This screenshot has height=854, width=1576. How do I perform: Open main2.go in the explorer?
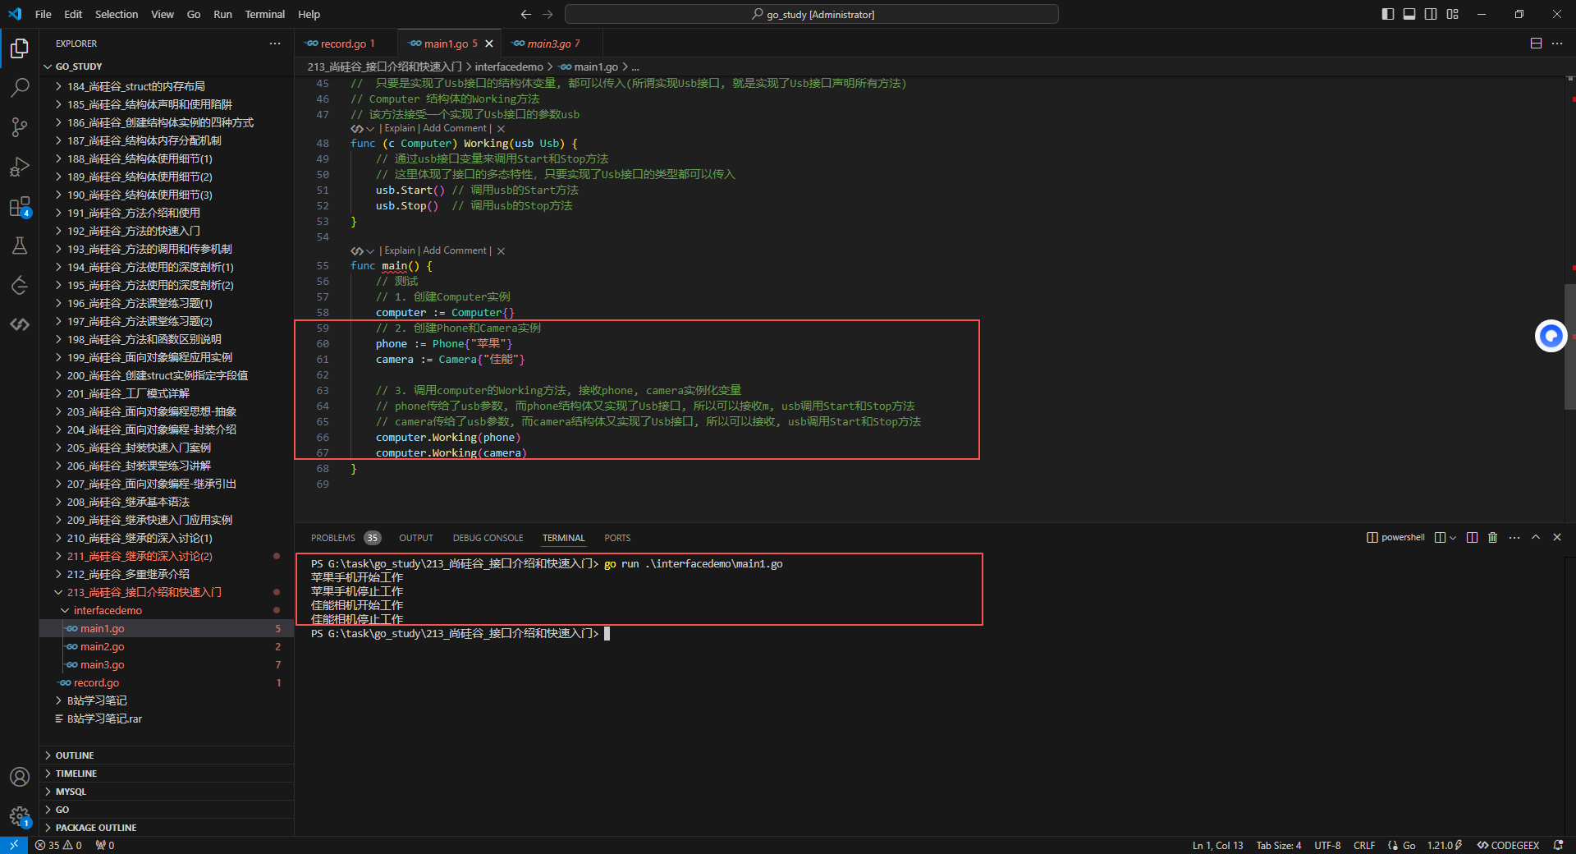pyautogui.click(x=167, y=646)
